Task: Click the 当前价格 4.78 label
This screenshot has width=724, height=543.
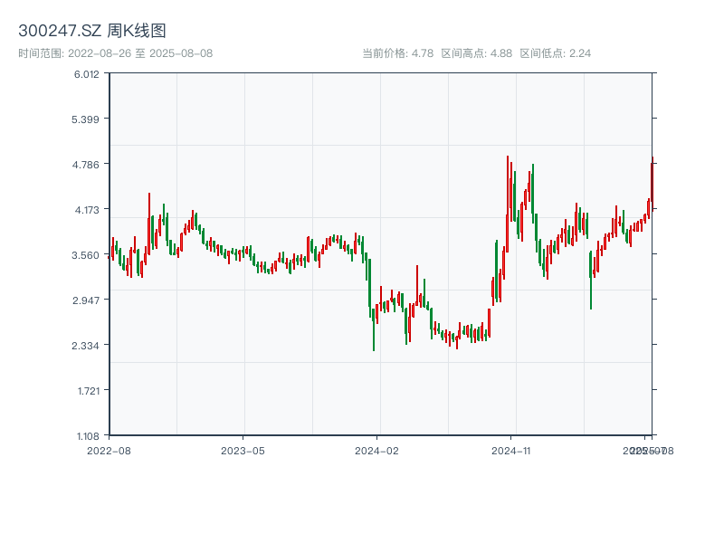Action: 398,53
